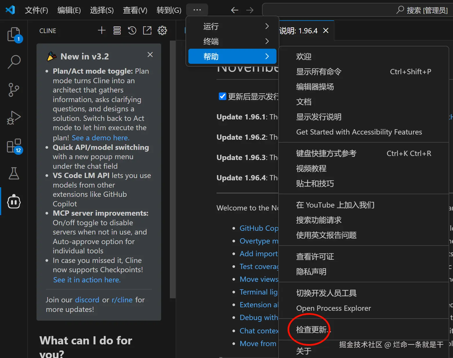The height and width of the screenshot is (358, 453).
Task: Select 搜索功能请求 menu item
Action: pos(364,220)
